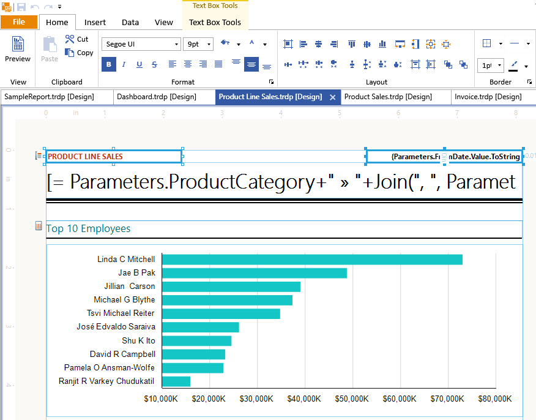536x420 pixels.
Task: Remove horizontal spacing between items
Action: (334, 64)
